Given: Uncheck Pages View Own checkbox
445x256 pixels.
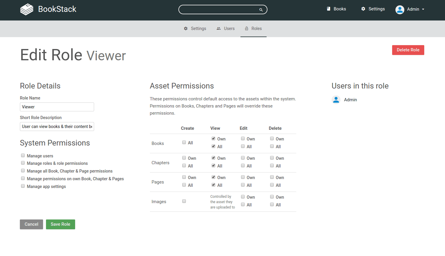Looking at the screenshot, I should [213, 177].
